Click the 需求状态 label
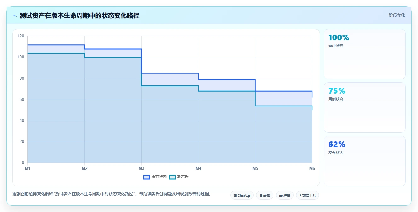418x212 pixels. pos(336,46)
